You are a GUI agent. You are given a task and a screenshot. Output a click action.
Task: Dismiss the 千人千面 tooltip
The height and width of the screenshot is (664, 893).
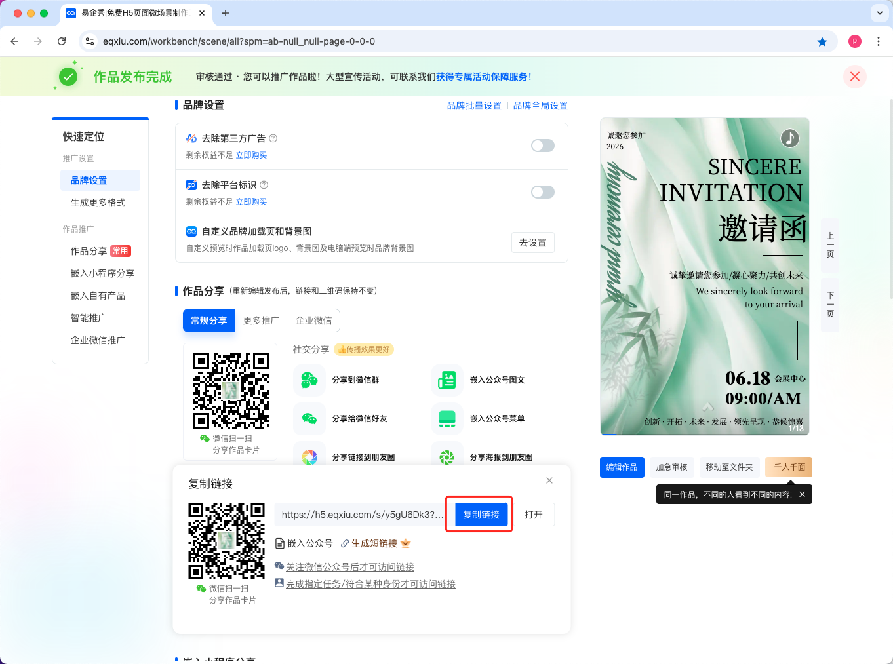coord(802,494)
